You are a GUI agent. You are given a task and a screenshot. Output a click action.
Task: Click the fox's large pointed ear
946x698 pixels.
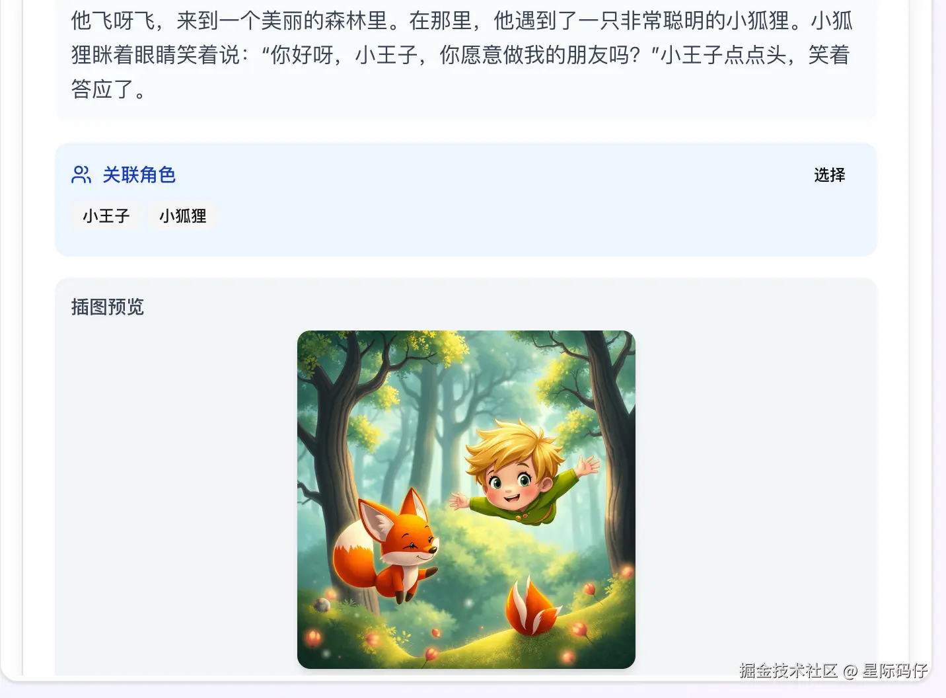click(377, 519)
